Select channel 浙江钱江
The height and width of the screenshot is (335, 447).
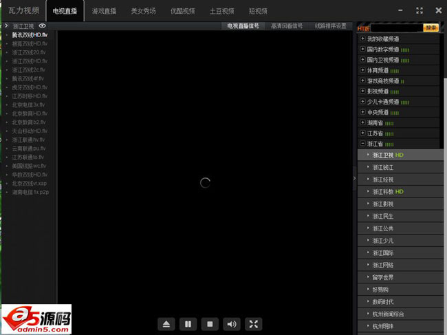400,167
